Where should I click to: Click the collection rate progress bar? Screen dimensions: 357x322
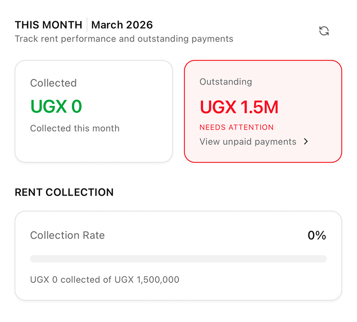(x=178, y=258)
